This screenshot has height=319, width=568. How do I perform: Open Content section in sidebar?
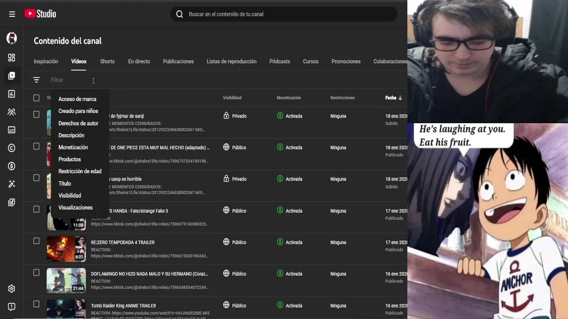tap(12, 76)
